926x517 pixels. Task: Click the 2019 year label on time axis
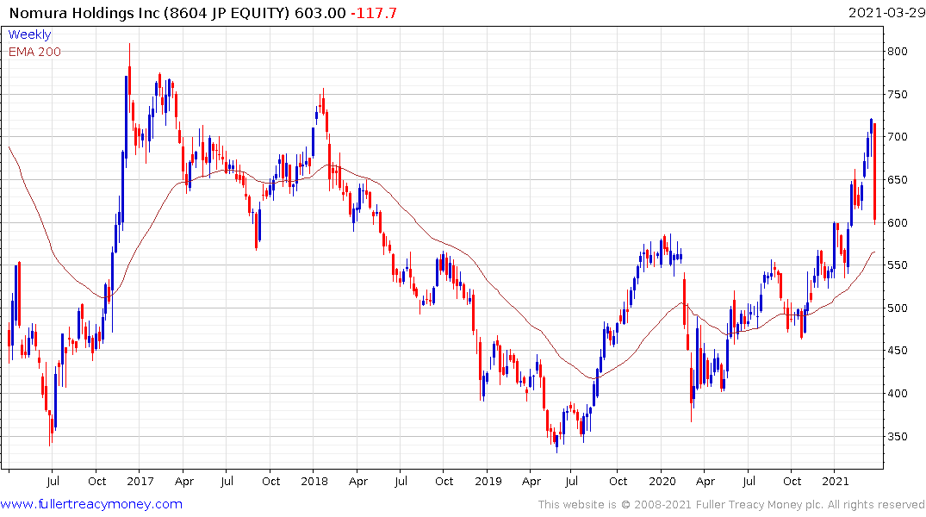pos(488,481)
